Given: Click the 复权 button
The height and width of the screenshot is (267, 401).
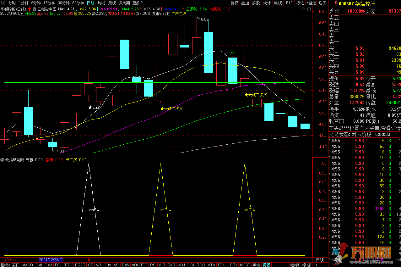Looking at the screenshot, I should coord(234,3).
